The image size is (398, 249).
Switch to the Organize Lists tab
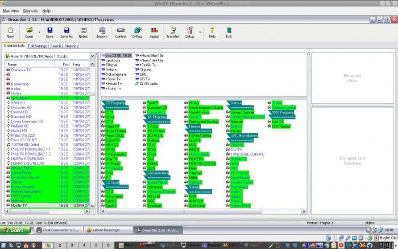pos(14,46)
